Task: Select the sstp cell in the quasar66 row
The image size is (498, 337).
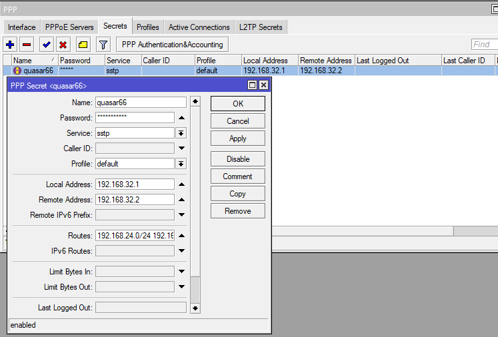Action: 123,71
